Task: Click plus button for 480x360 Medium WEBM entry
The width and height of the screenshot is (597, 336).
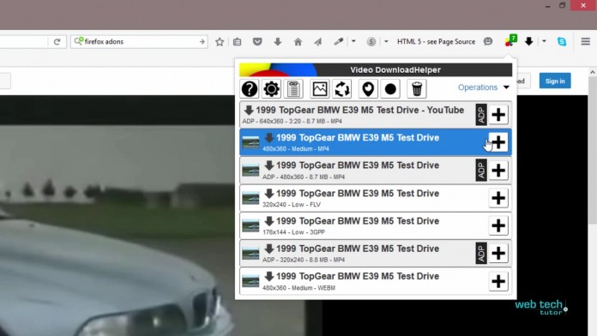Action: [x=498, y=281]
